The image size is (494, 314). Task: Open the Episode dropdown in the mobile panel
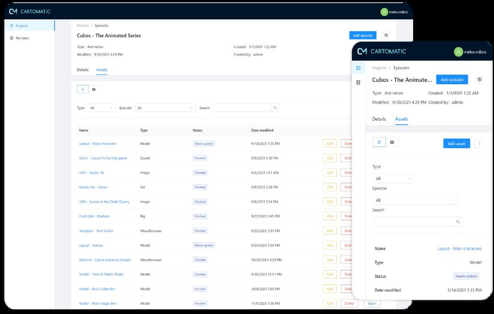[416, 200]
